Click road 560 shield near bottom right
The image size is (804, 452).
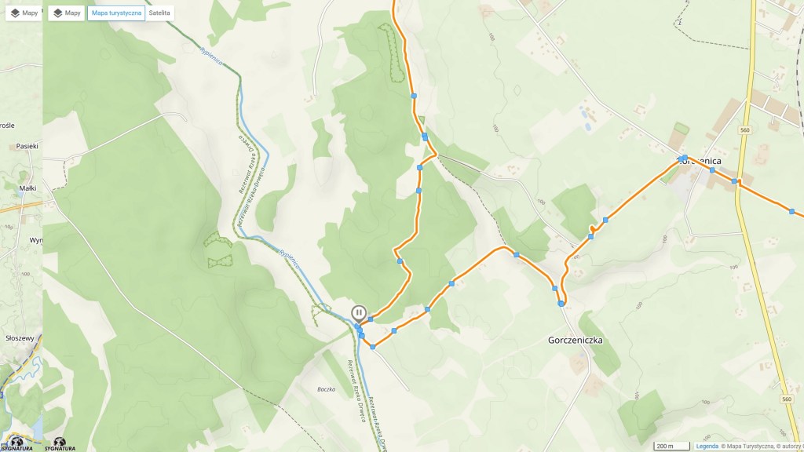point(787,399)
